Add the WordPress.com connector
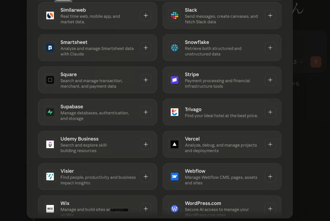Viewport: 330px width, 221px height. point(270,209)
